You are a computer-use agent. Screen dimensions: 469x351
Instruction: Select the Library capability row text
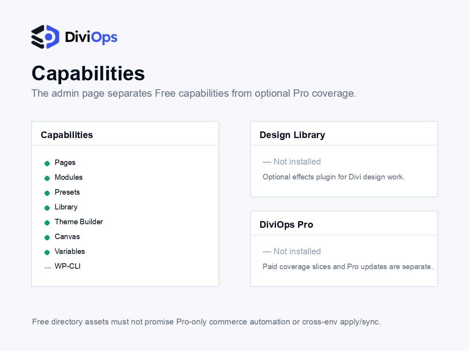[66, 207]
